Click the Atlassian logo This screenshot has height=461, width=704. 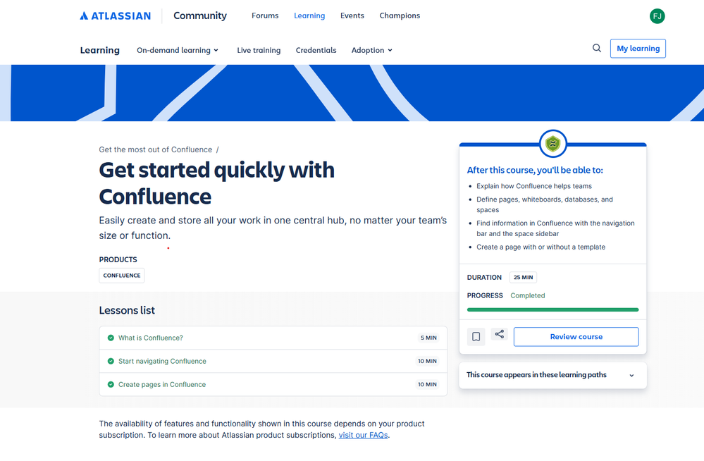pos(116,16)
